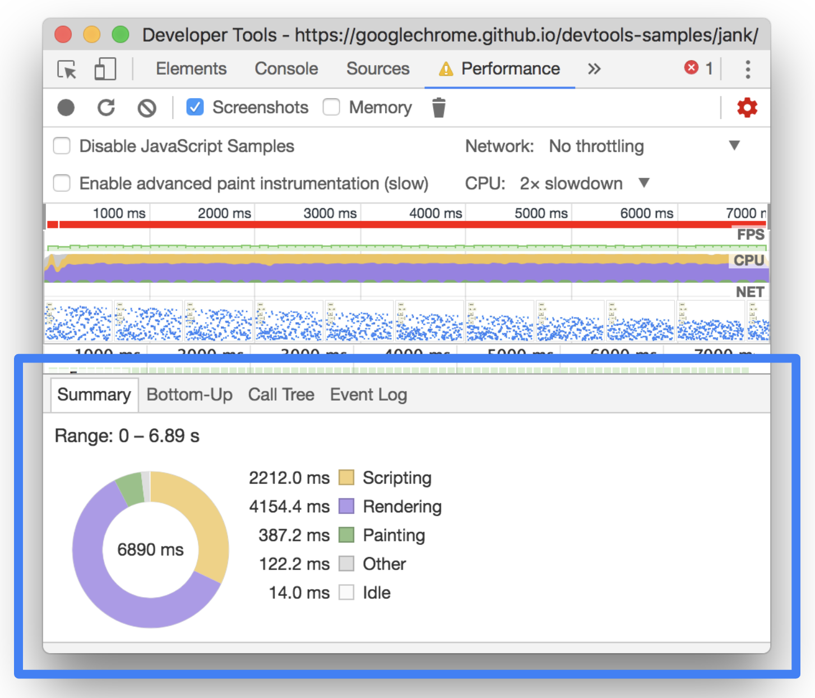Click the white Idle color swatch

[x=346, y=592]
